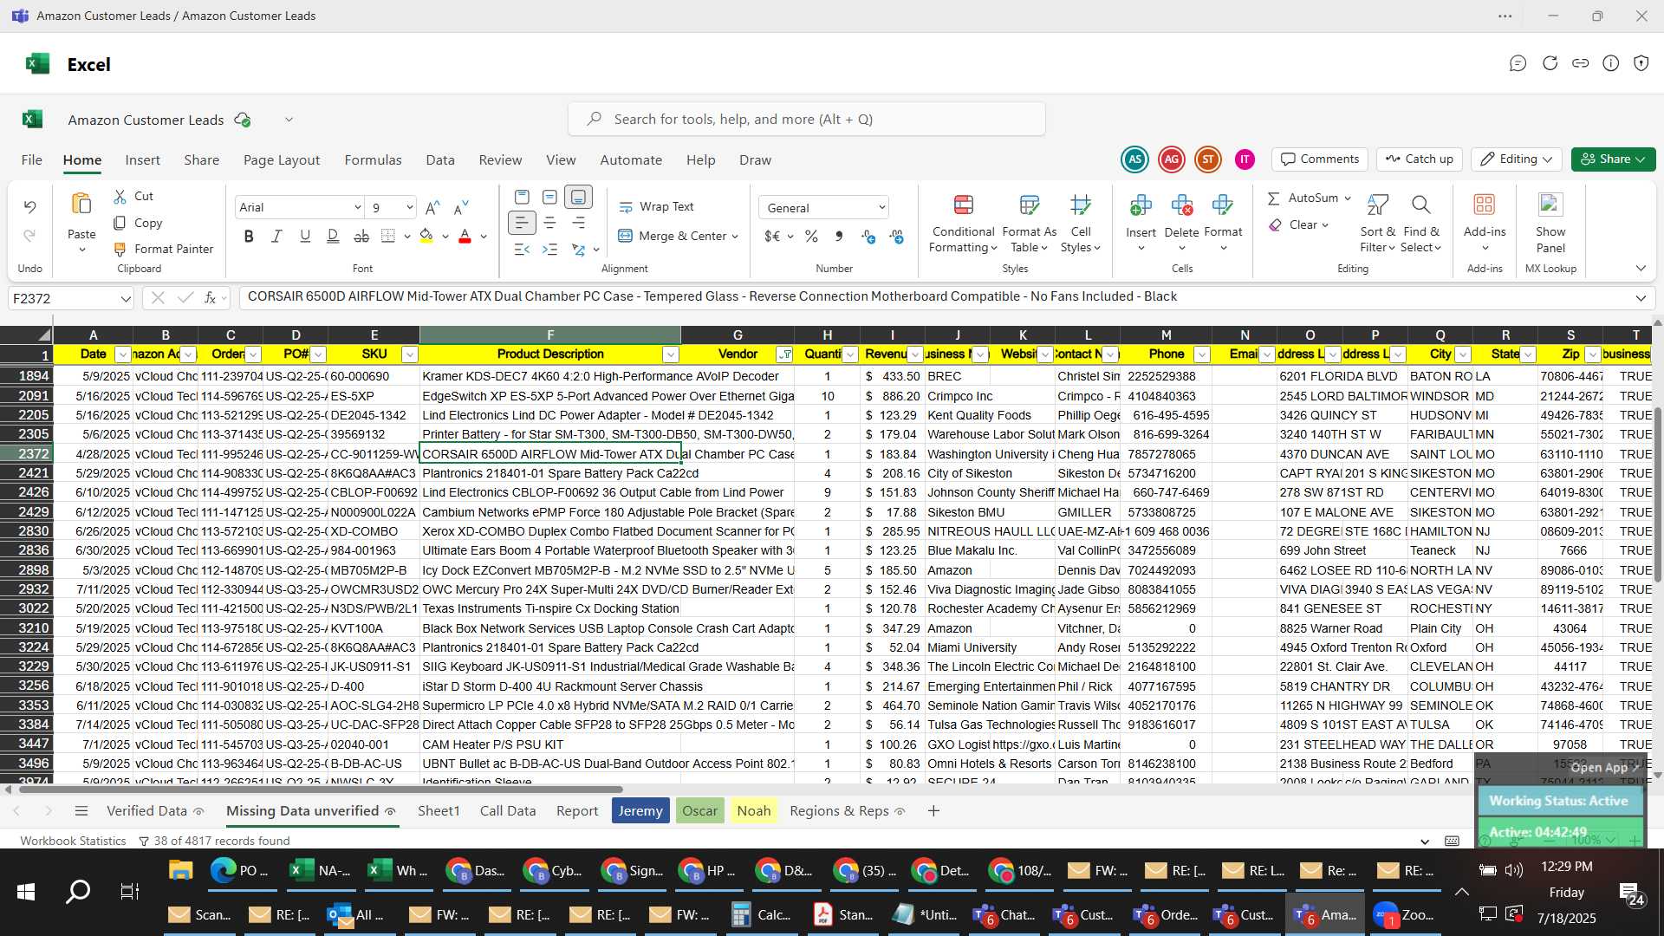Open the font size dropdown
The image size is (1664, 936).
coord(409,207)
